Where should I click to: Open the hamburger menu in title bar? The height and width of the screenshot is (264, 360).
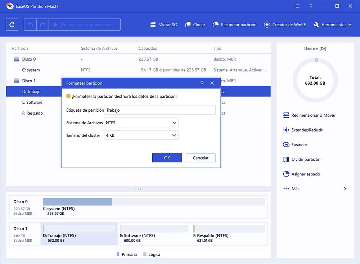297,6
